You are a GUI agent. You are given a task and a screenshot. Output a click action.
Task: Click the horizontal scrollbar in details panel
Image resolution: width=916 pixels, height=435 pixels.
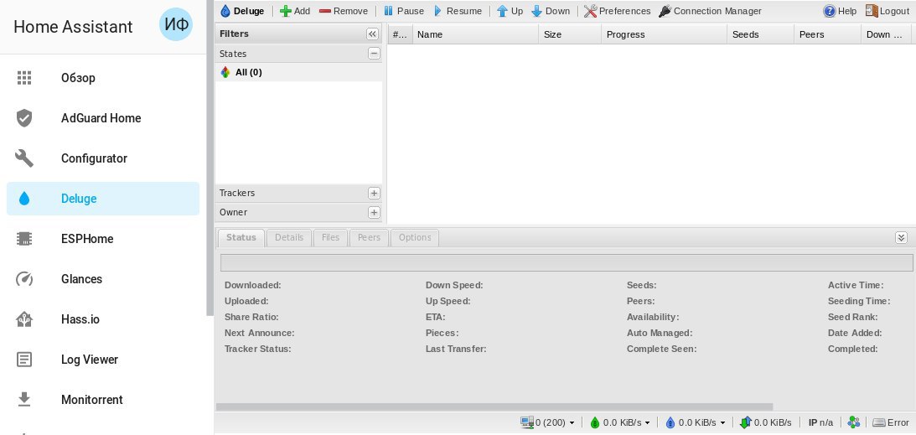pos(494,407)
